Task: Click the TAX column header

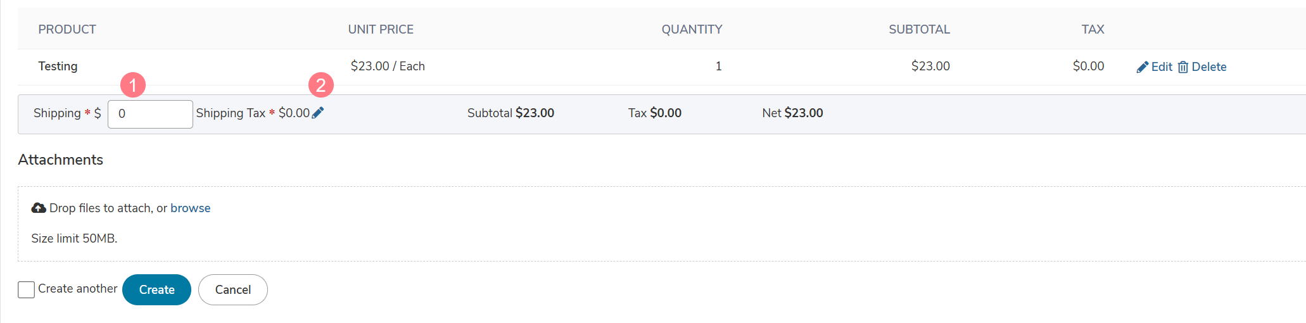Action: coord(1093,29)
